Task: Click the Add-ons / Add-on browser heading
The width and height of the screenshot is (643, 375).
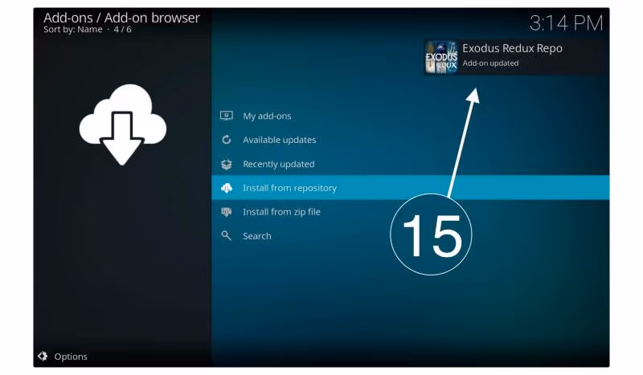Action: [121, 17]
